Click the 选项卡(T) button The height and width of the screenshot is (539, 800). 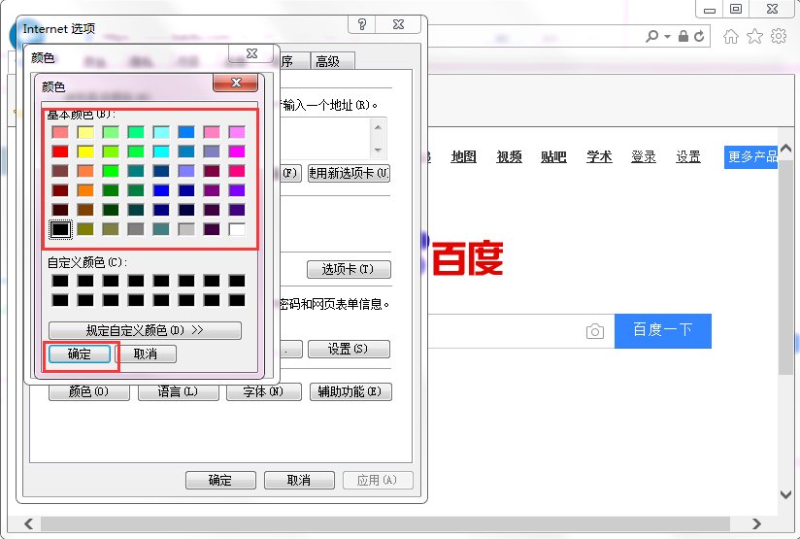coord(349,269)
